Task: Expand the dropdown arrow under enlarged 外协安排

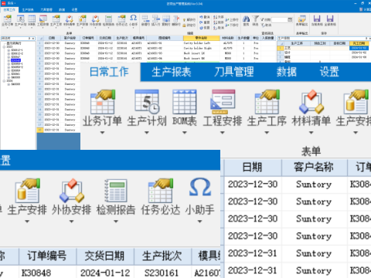Action: (72, 222)
